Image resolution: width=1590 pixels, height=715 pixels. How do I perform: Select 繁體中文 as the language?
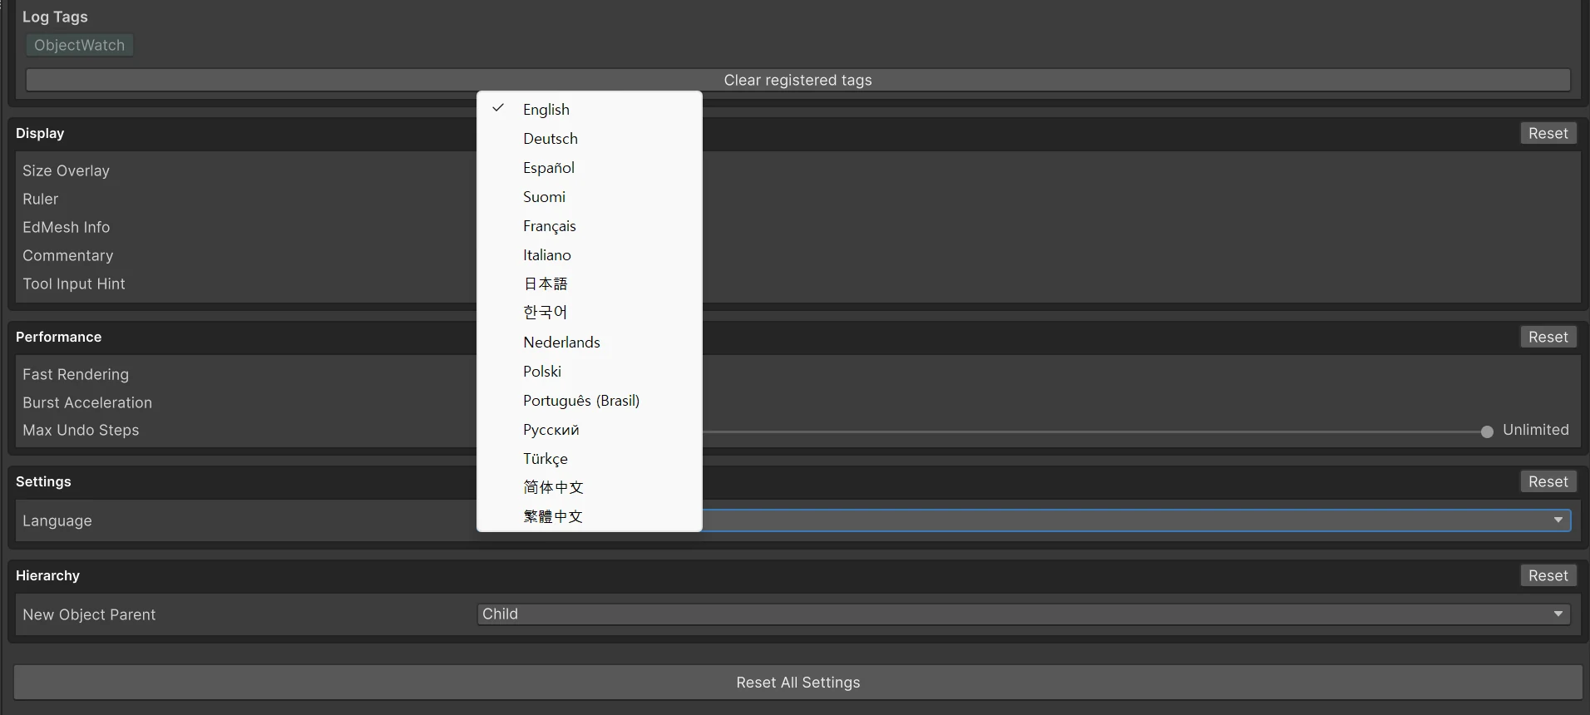(590, 516)
